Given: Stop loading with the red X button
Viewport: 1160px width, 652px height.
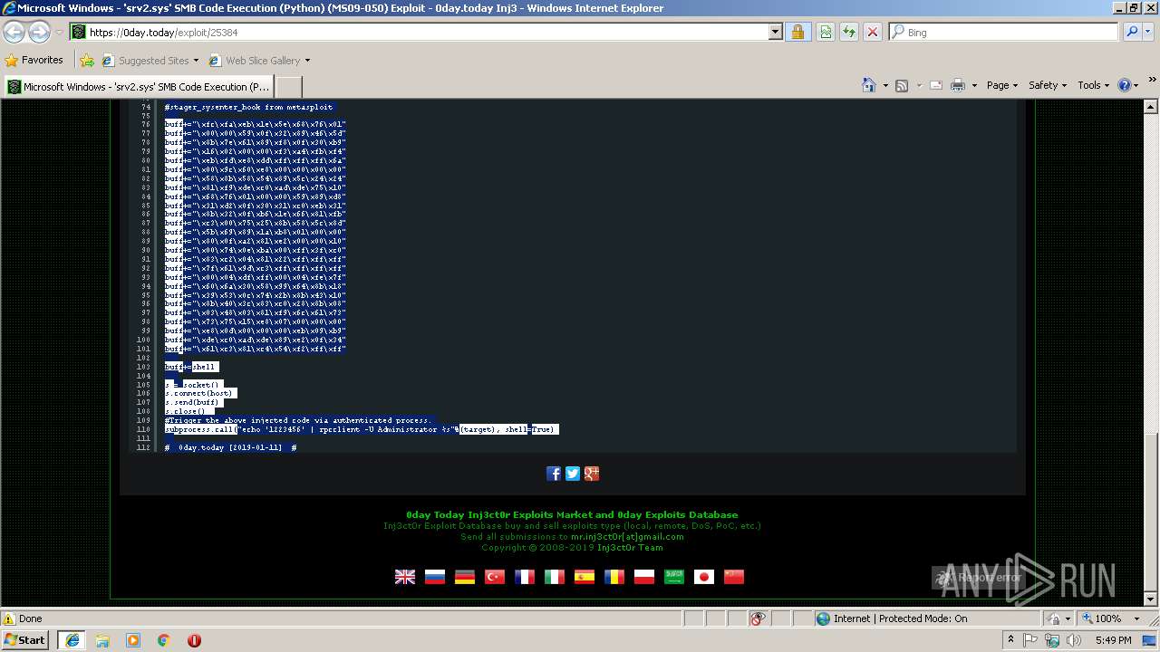Looking at the screenshot, I should 873,32.
